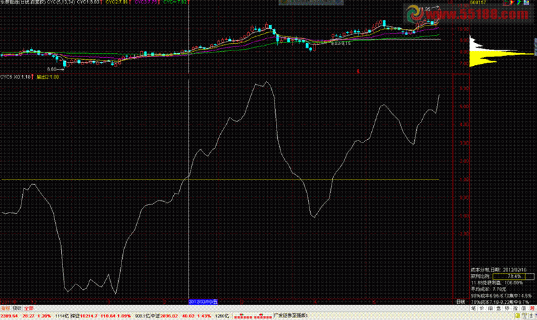Screen dimensions: 537x320
Task: Switch to the 指标 tab
Action: point(5,309)
